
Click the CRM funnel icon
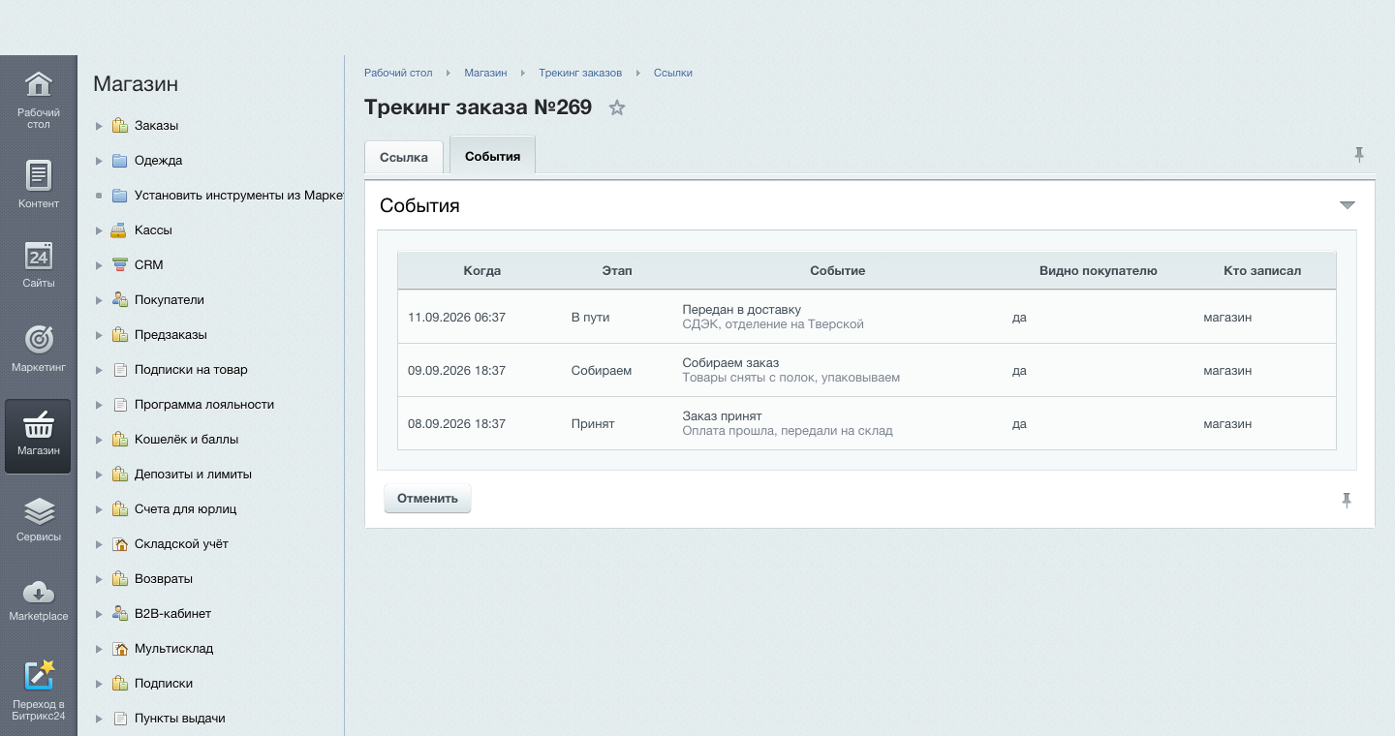click(119, 265)
